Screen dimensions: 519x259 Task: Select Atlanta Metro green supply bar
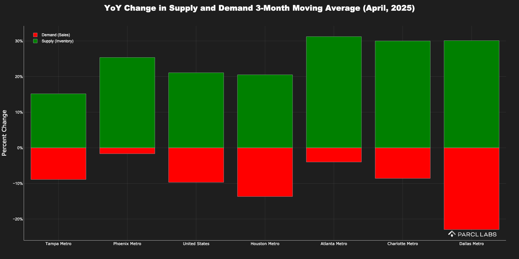click(334, 92)
